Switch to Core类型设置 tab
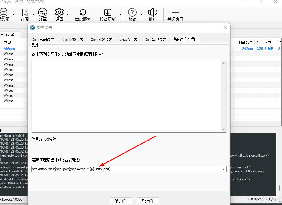The height and width of the screenshot is (205, 282). click(155, 40)
